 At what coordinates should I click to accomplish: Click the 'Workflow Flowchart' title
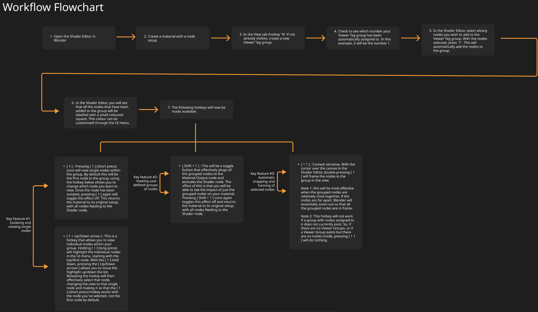pyautogui.click(x=53, y=7)
